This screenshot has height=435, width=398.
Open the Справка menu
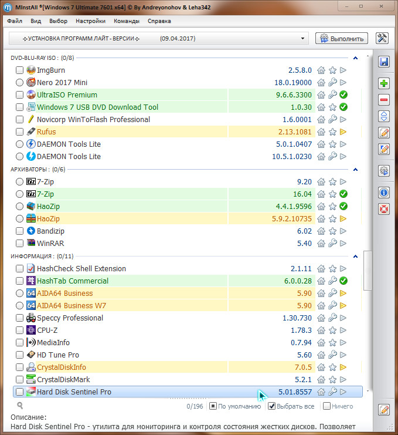(x=159, y=21)
